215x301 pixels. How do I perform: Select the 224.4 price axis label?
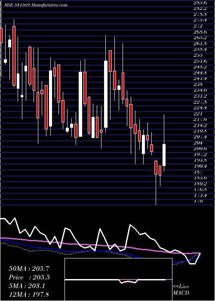coord(200,108)
